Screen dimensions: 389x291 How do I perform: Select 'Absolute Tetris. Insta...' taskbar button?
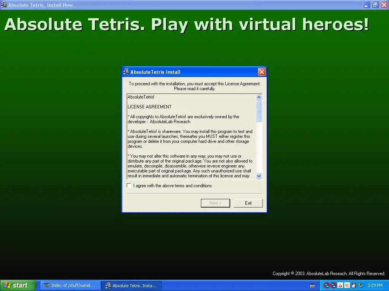[131, 286]
